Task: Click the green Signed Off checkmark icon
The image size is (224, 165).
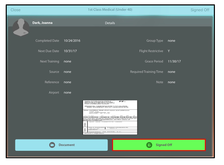Action: point(149,145)
